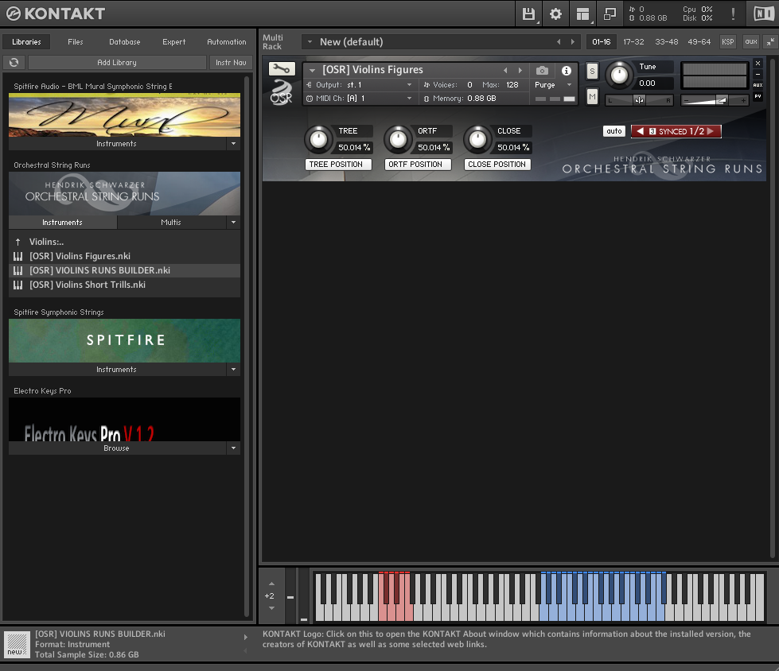
Task: Open the options gear icon
Action: [555, 14]
